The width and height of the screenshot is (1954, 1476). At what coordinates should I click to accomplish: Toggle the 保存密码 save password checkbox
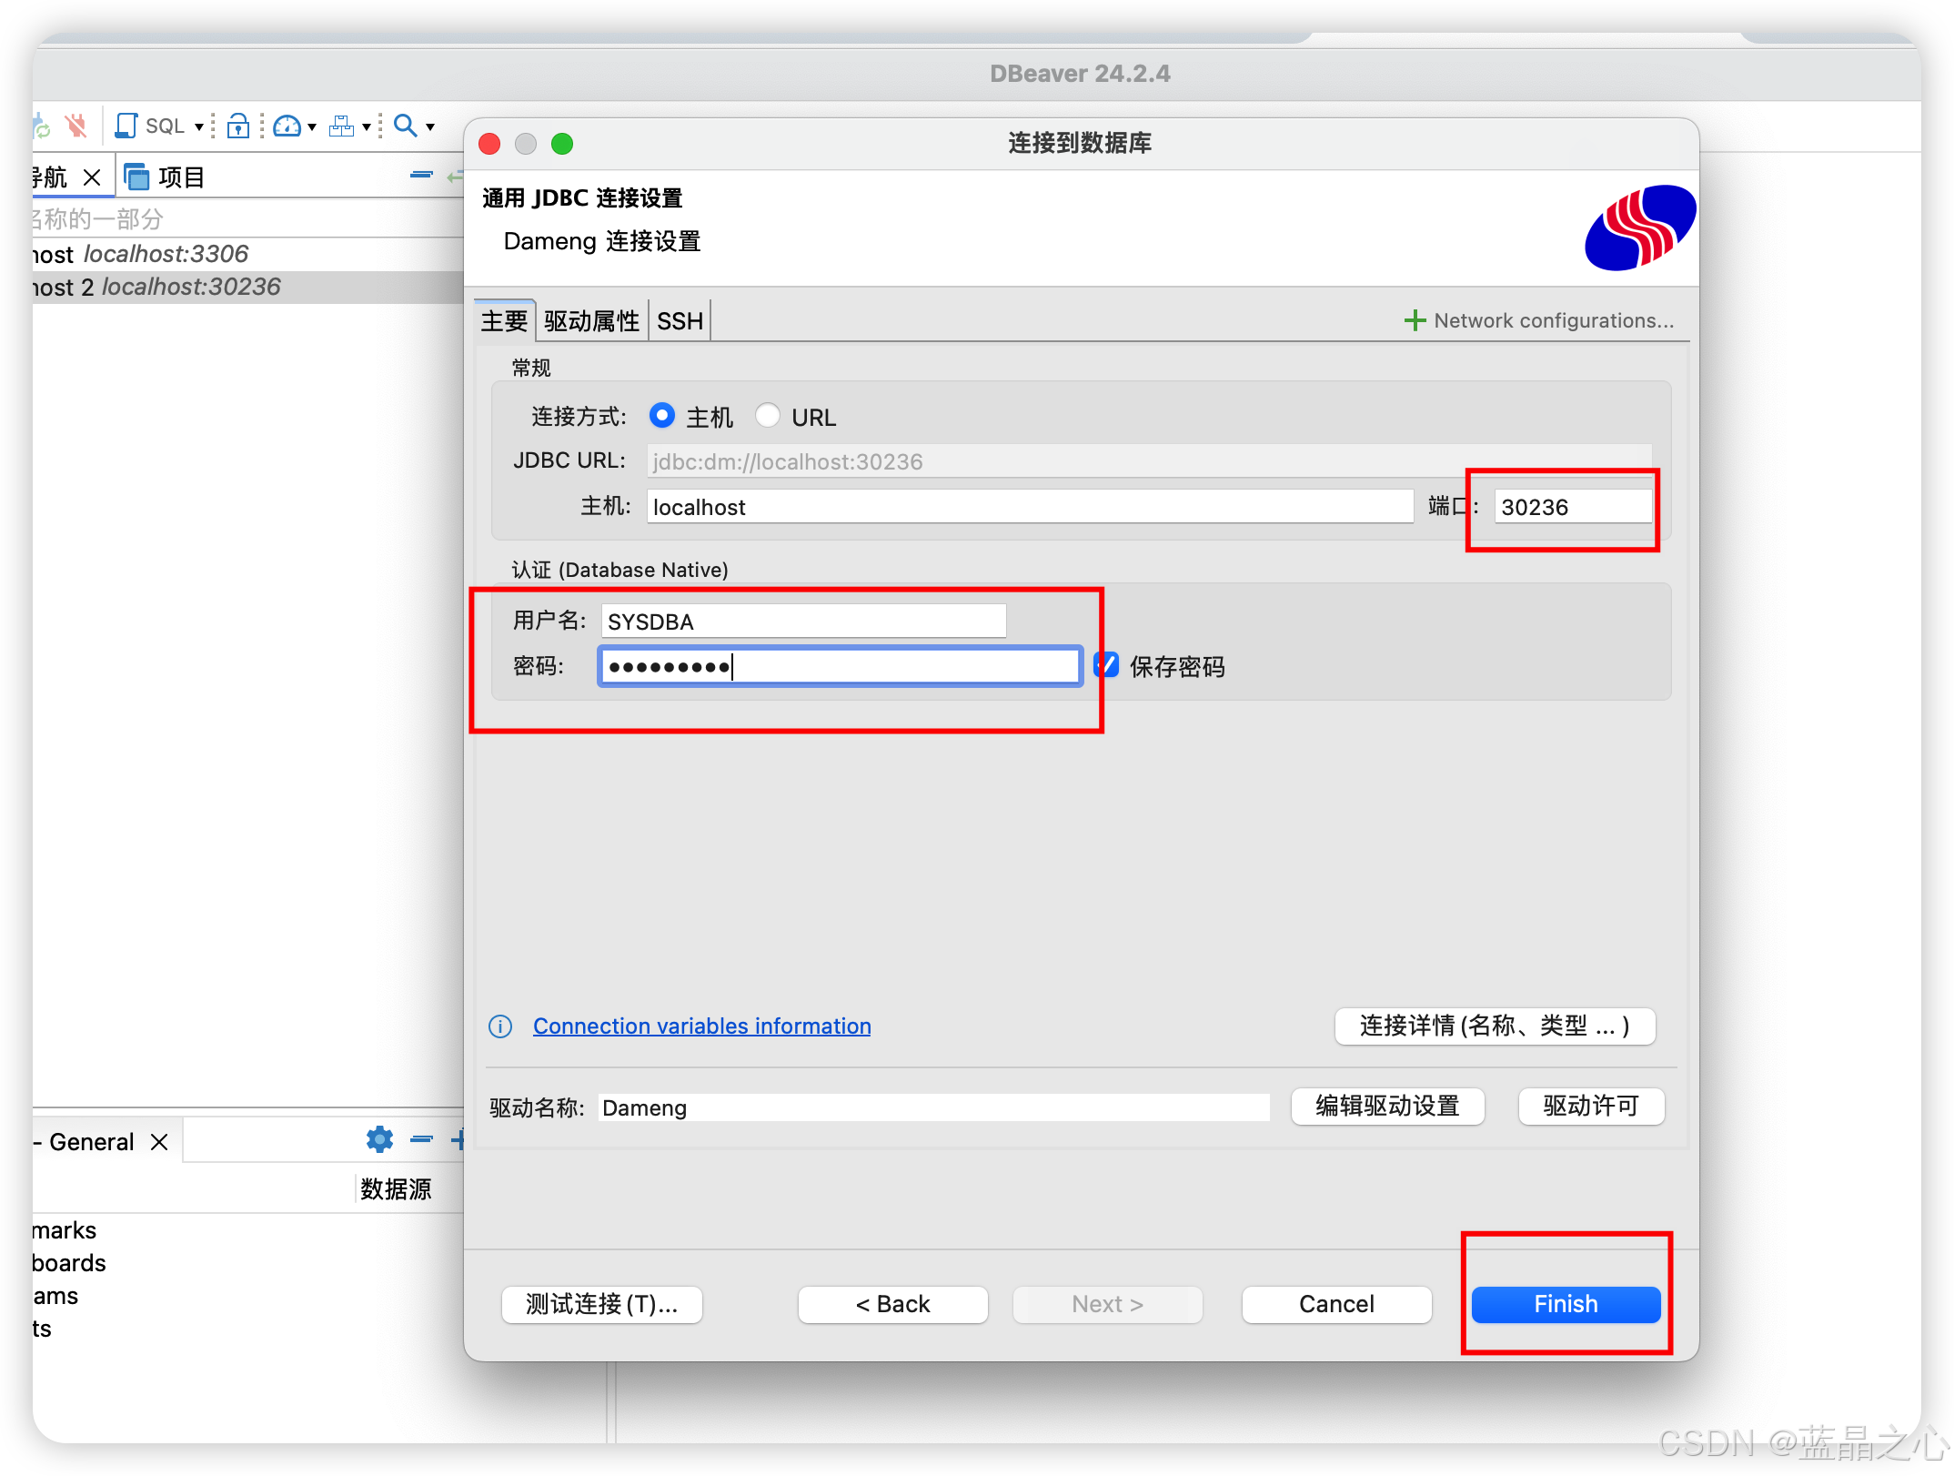point(1107,665)
